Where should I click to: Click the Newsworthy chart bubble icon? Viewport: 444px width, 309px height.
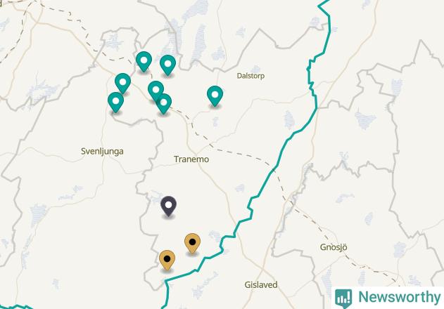[x=343, y=298]
